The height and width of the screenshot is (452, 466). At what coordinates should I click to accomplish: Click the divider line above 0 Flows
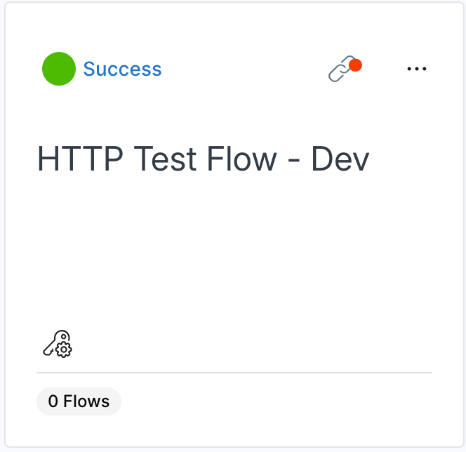[234, 373]
